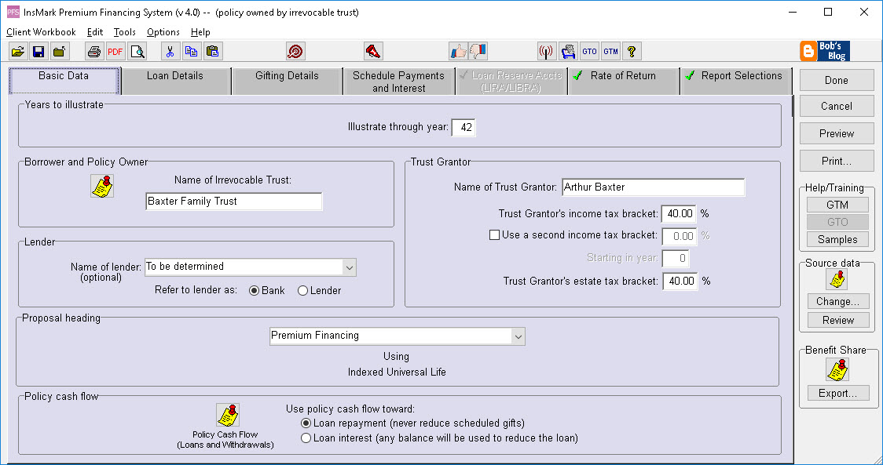Choose Loan interest for policy cash flow
This screenshot has width=883, height=465.
[306, 438]
